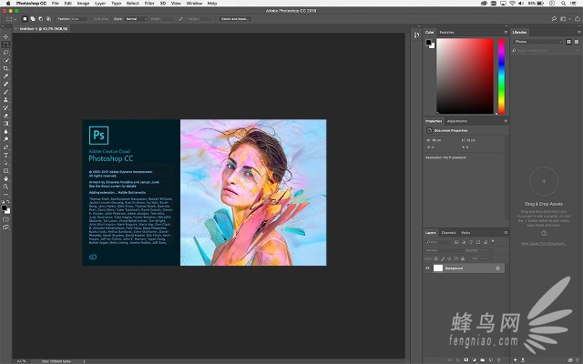Choose Subtract from selection in the options bar

point(40,18)
